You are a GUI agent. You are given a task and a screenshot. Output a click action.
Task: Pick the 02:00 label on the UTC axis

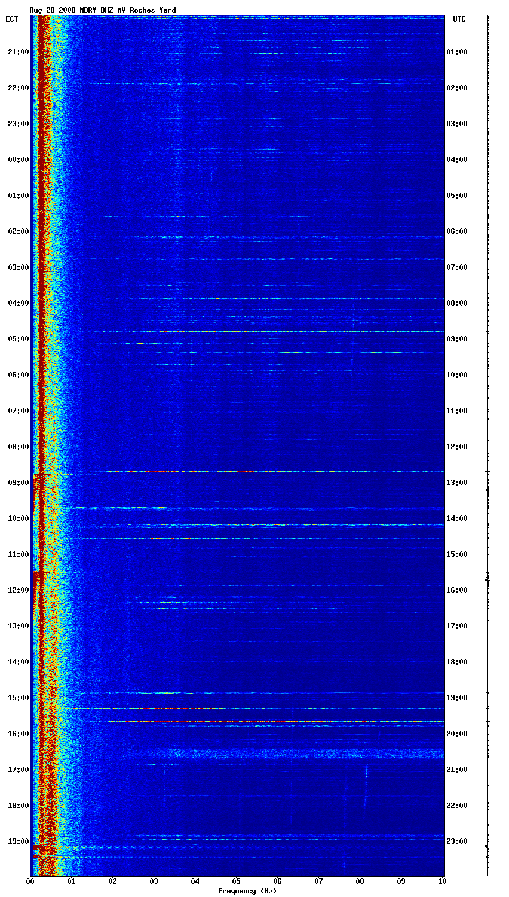pos(457,88)
